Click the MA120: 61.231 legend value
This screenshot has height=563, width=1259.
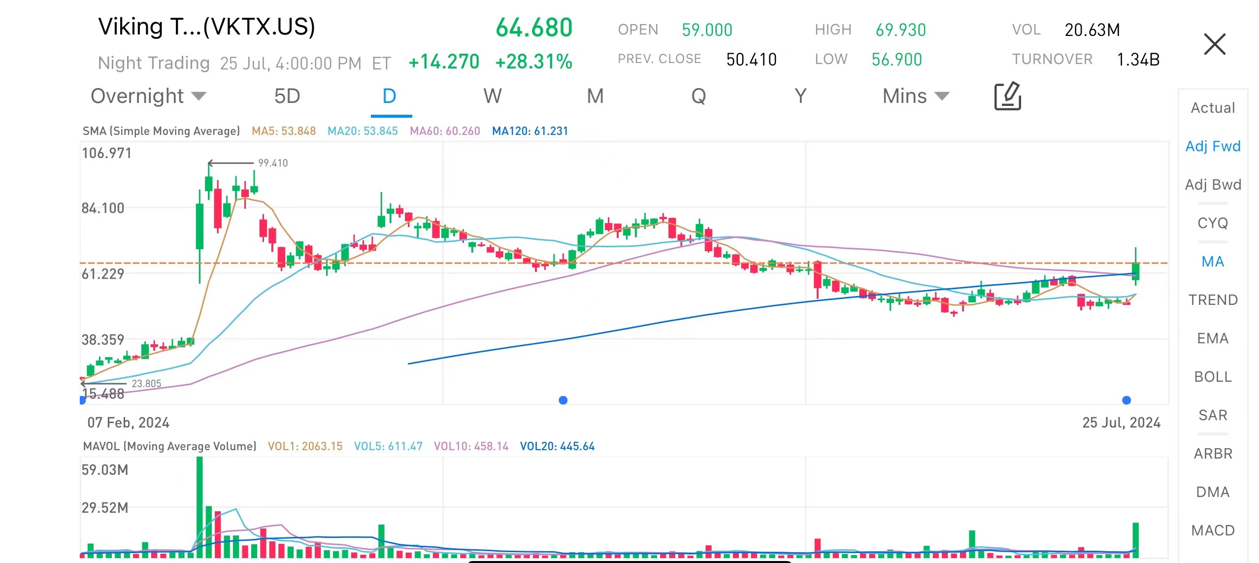tap(530, 131)
